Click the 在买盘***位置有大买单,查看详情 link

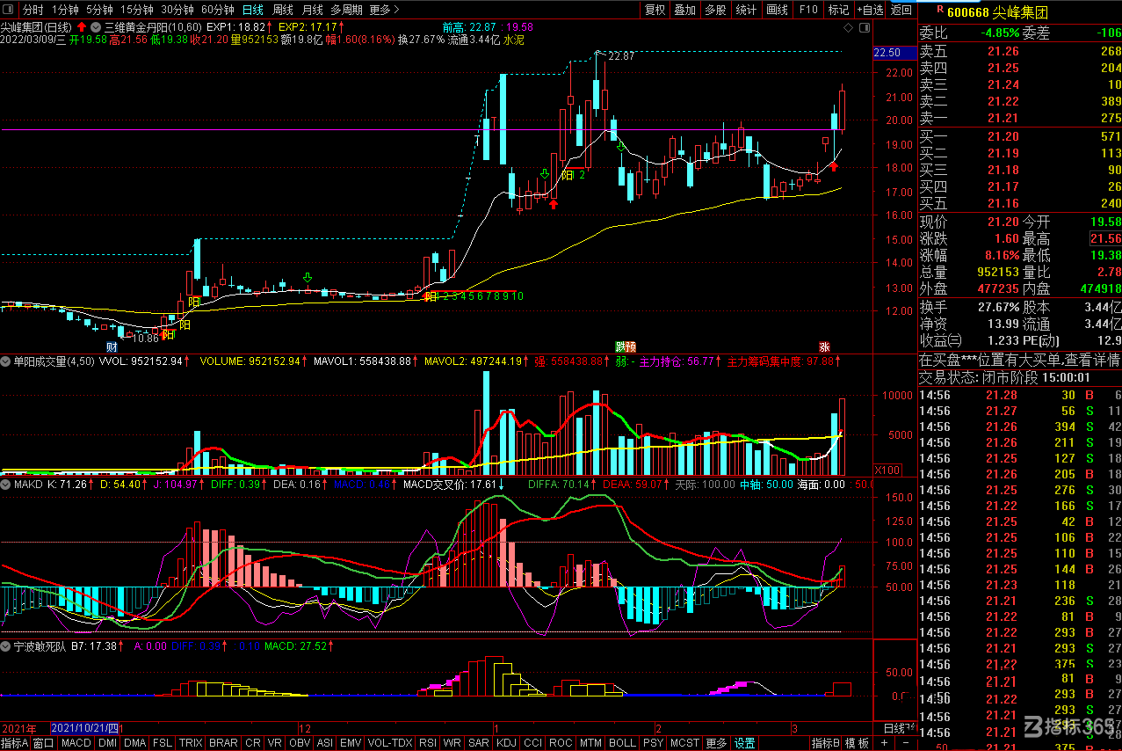[1019, 360]
